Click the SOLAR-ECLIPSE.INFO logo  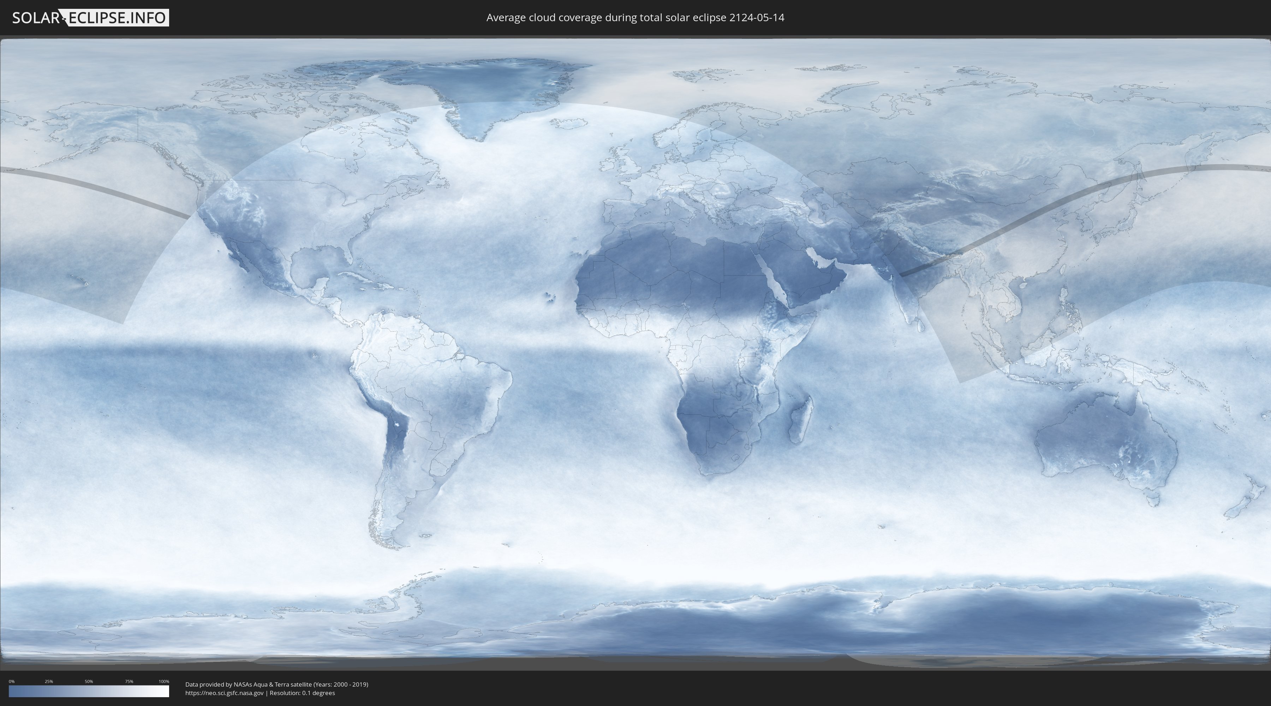click(90, 18)
